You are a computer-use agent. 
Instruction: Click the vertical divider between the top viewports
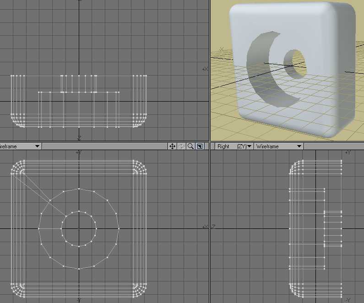209,69
